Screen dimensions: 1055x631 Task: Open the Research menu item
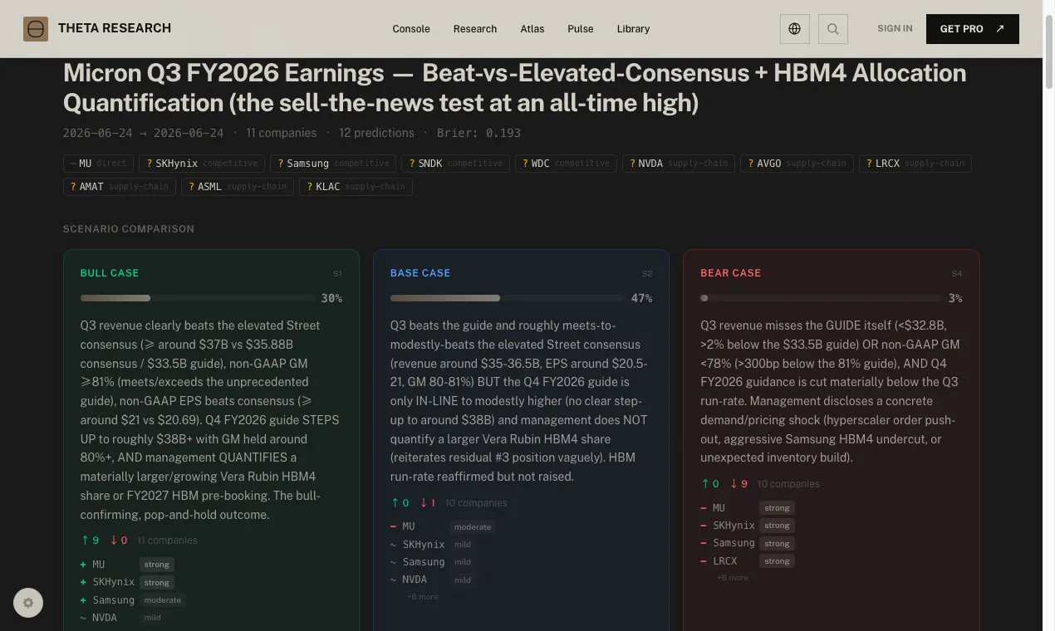coord(475,29)
